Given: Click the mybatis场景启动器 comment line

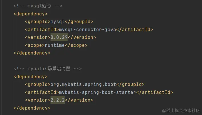Looking at the screenshot, I should click(x=48, y=69).
